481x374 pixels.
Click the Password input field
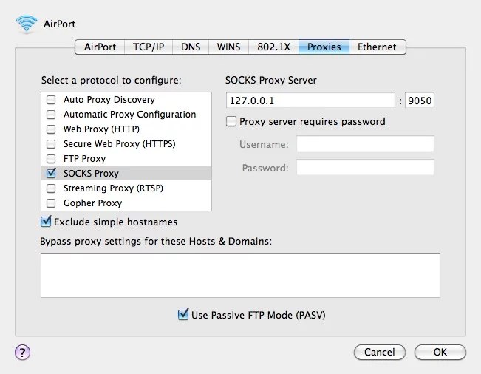[365, 168]
